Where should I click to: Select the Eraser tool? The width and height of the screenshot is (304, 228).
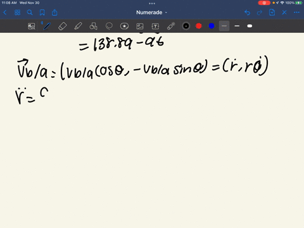62,26
